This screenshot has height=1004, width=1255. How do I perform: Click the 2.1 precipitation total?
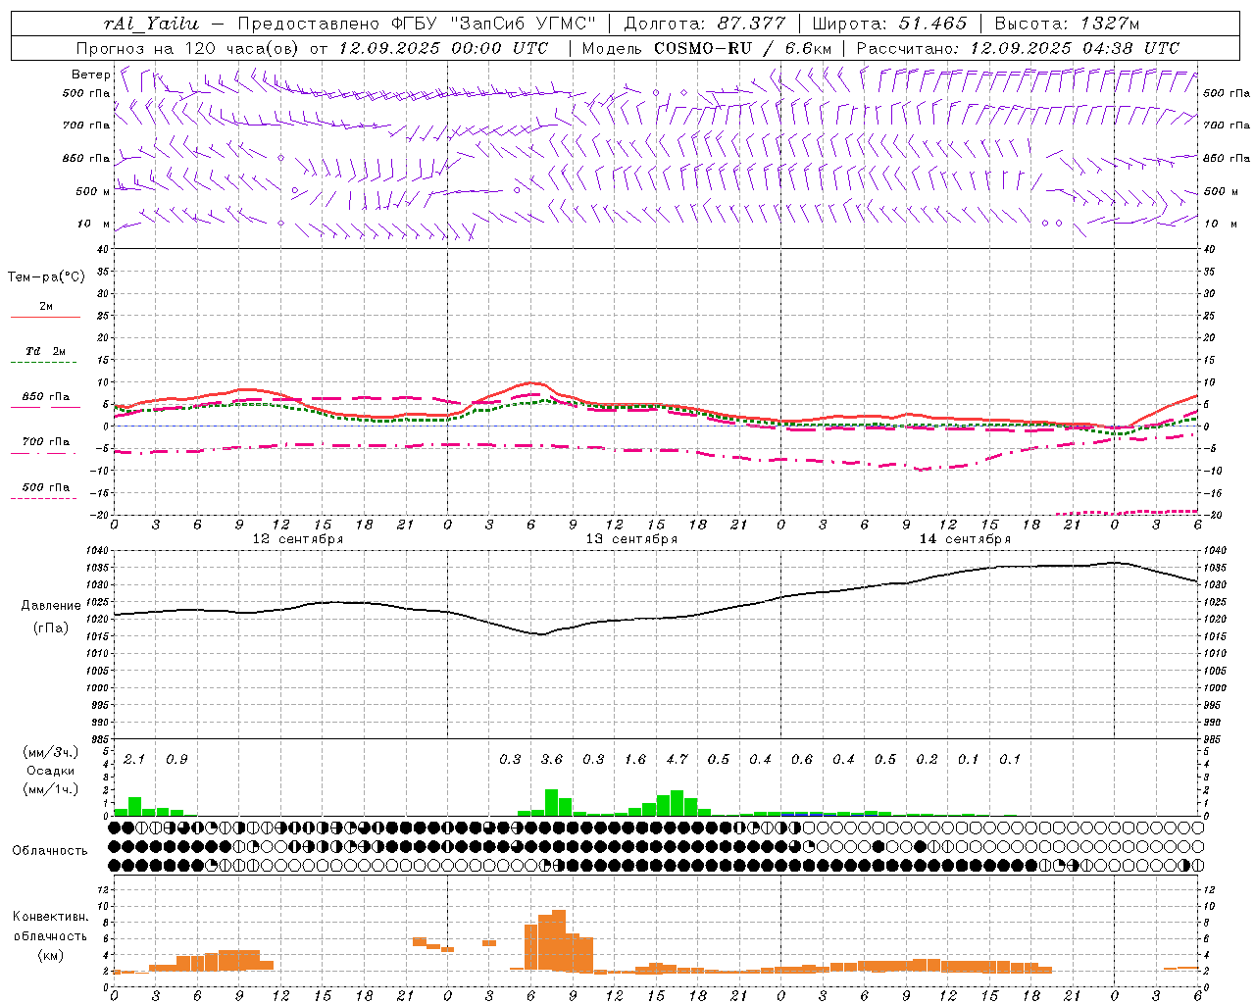tap(134, 759)
